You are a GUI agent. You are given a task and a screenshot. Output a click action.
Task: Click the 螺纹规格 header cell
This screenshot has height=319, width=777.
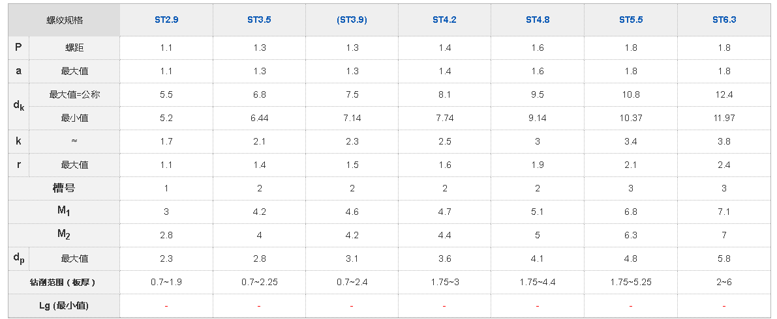click(x=65, y=20)
